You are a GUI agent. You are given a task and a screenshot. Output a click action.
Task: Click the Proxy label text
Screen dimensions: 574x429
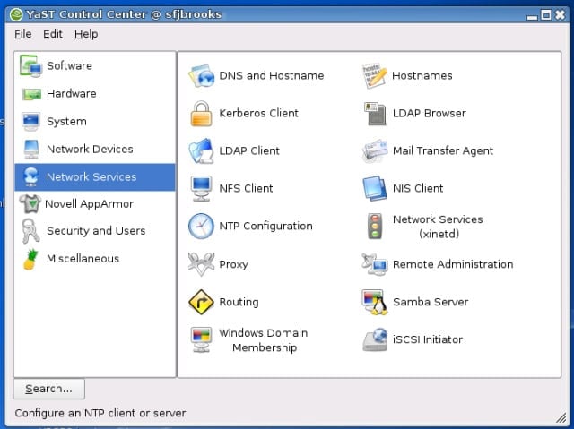pos(233,264)
